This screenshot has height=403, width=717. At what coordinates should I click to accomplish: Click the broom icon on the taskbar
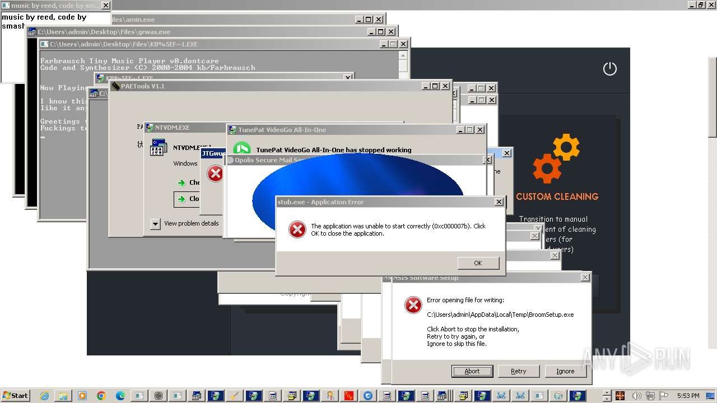pyautogui.click(x=235, y=396)
